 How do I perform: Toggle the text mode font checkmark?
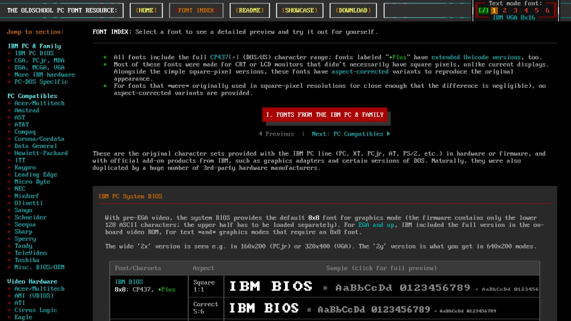[x=483, y=10]
